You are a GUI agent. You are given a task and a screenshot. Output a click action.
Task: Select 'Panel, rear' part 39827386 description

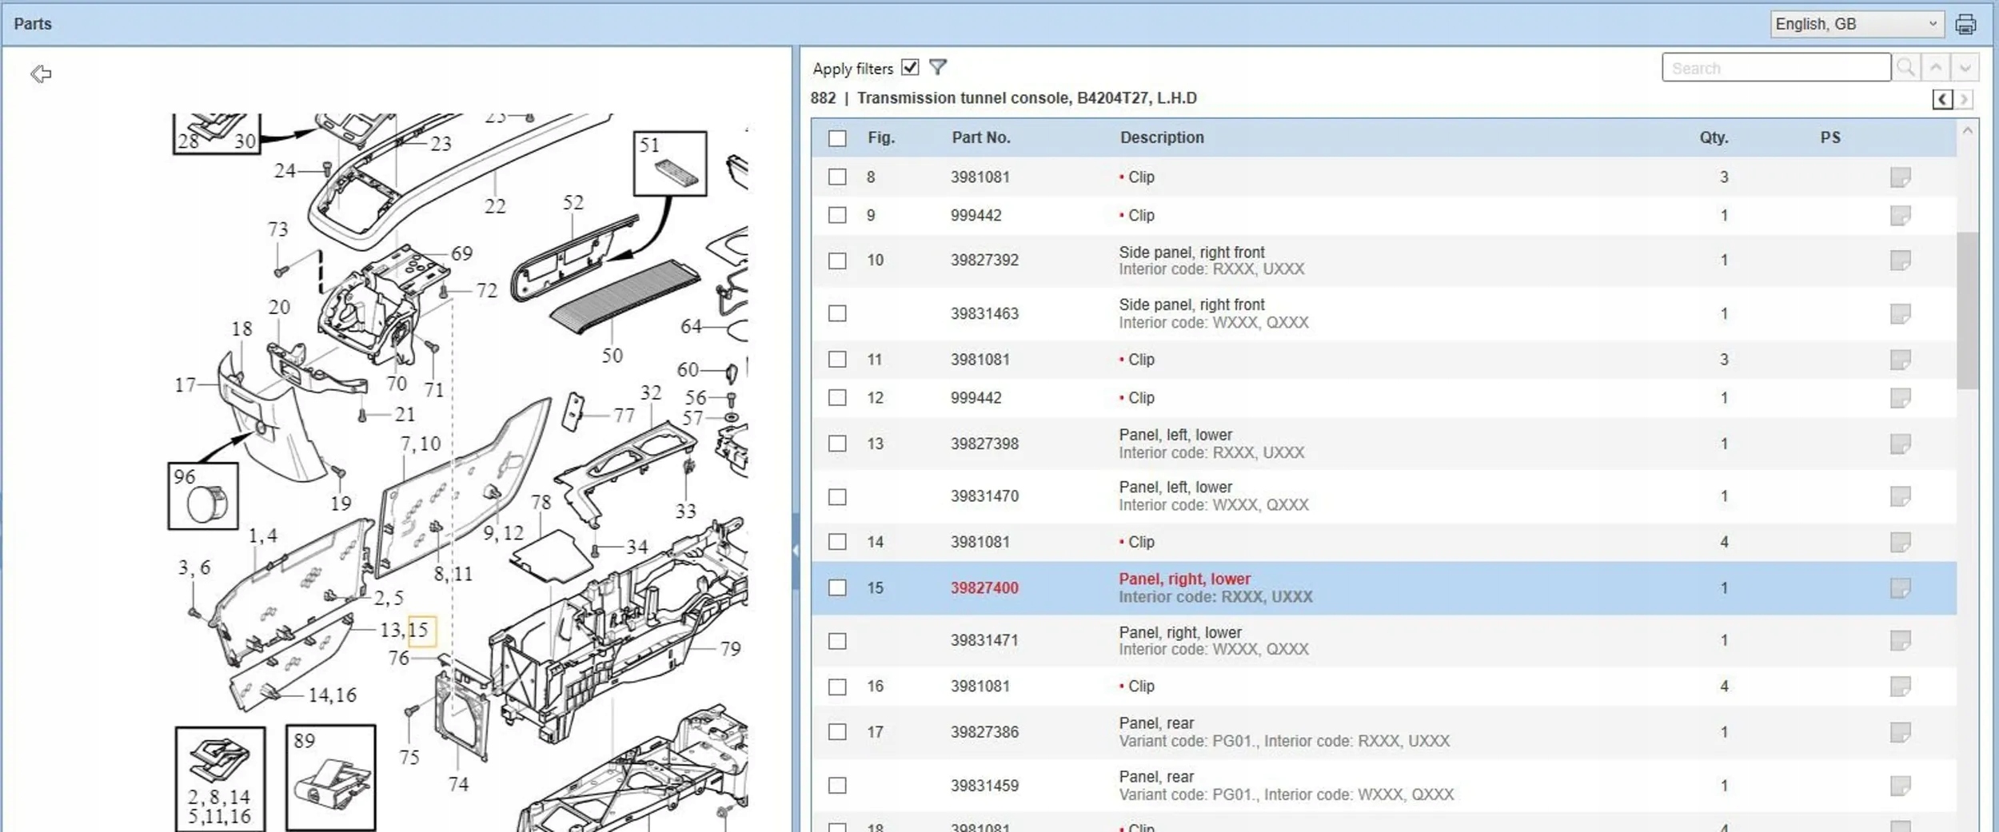click(x=1284, y=732)
